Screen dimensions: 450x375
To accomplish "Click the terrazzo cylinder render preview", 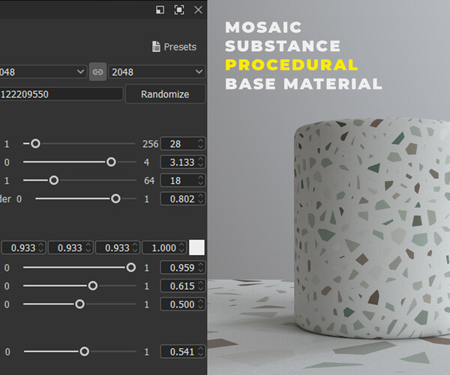I will coord(372,228).
